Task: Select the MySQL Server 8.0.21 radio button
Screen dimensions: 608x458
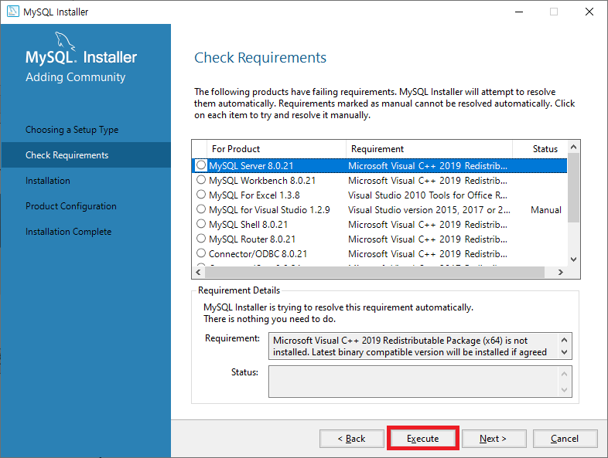Action: (x=201, y=165)
